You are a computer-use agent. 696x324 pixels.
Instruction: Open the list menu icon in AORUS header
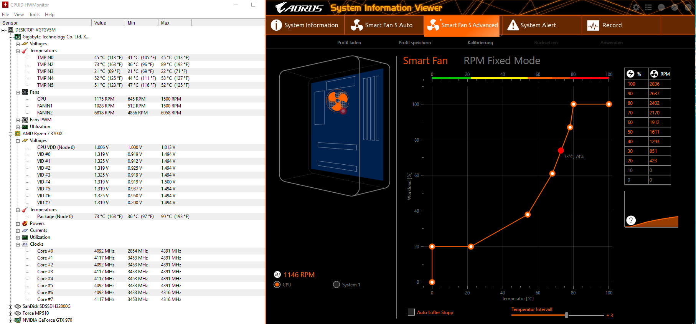pos(648,7)
